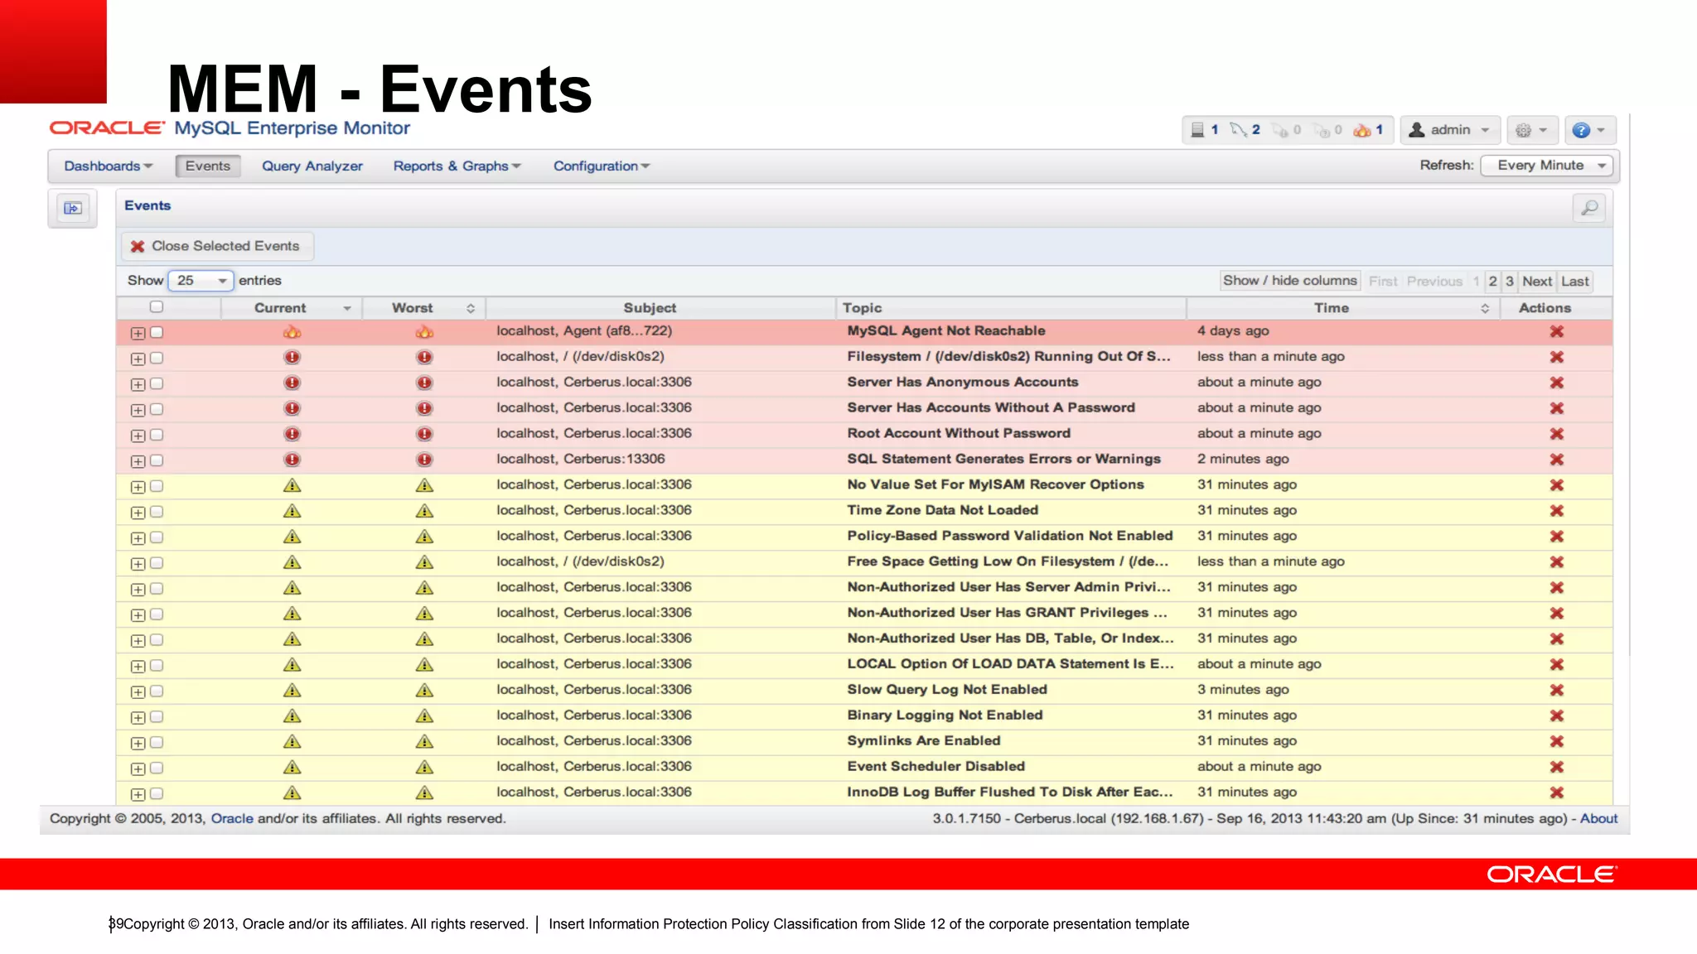Click the monitored hosts status counter

[1204, 130]
